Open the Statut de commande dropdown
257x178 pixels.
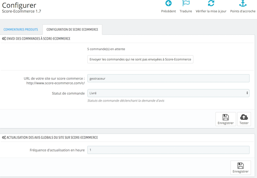(x=168, y=93)
